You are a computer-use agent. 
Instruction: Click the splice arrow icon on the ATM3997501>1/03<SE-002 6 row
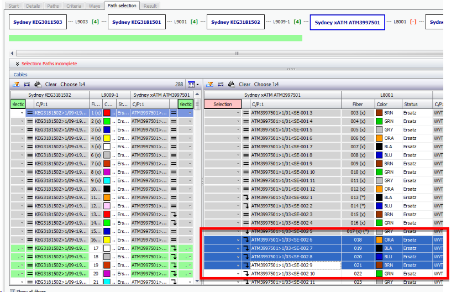(246, 239)
